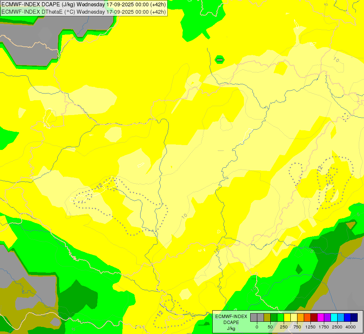Image resolution: width=364 pixels, height=334 pixels.
Task: Select the dark red legend swatch
Action: point(314,317)
